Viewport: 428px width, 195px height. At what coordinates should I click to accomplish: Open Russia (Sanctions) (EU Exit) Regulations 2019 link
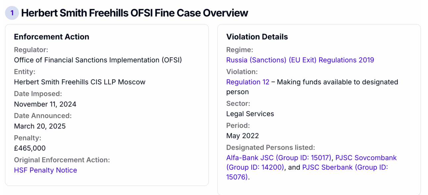click(300, 60)
